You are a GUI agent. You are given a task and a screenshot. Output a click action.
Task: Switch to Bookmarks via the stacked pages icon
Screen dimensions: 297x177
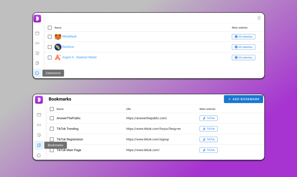coord(39,145)
